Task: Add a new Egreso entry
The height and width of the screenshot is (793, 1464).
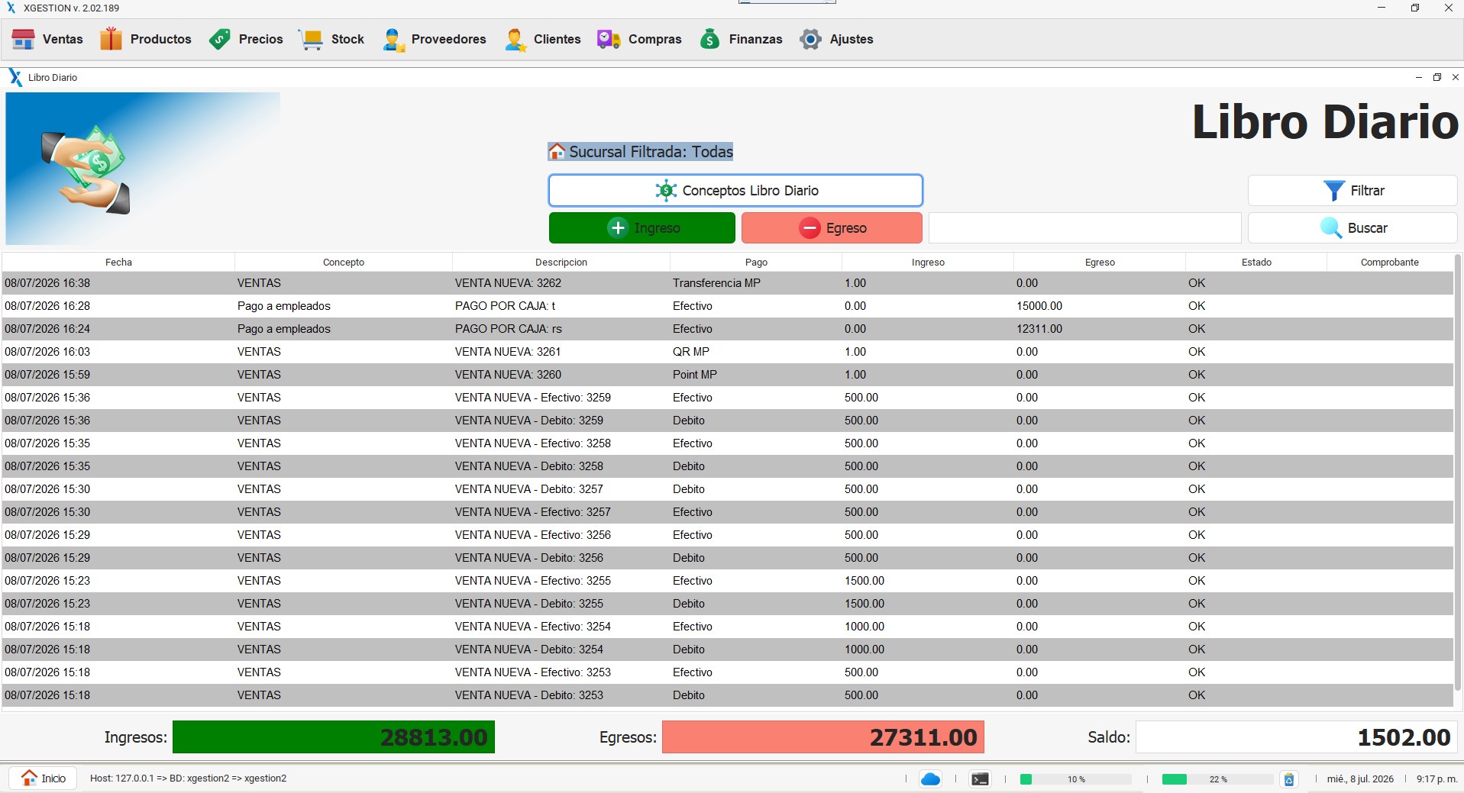Action: pyautogui.click(x=832, y=227)
